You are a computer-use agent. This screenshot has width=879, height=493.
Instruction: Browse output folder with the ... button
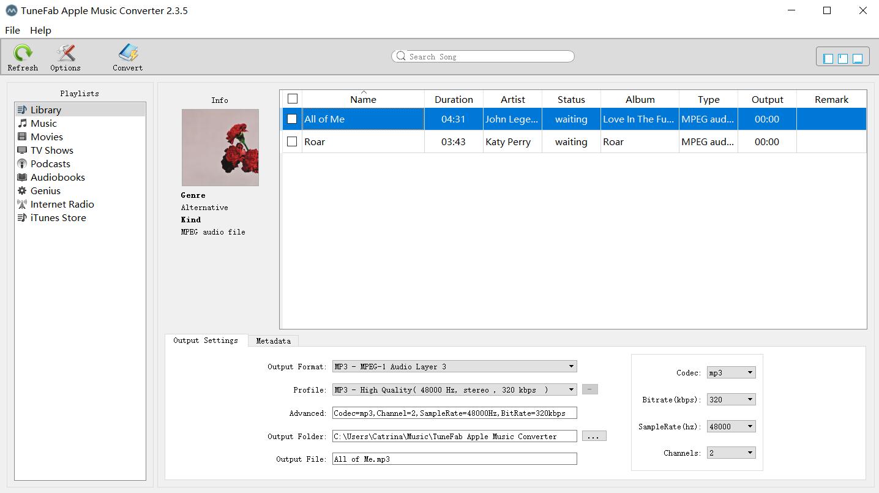click(594, 436)
